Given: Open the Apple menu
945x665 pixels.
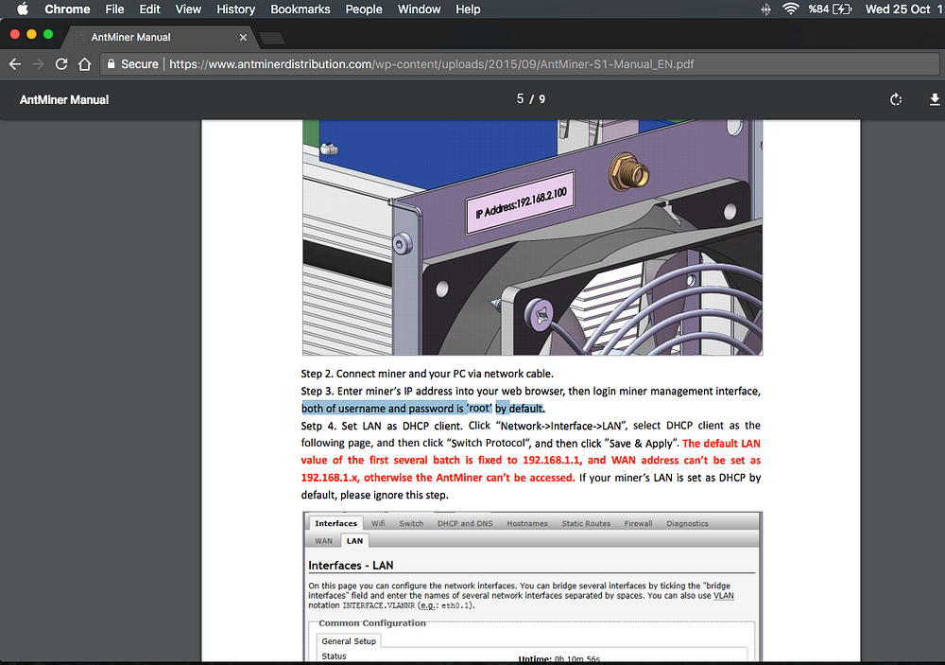Looking at the screenshot, I should tap(23, 9).
